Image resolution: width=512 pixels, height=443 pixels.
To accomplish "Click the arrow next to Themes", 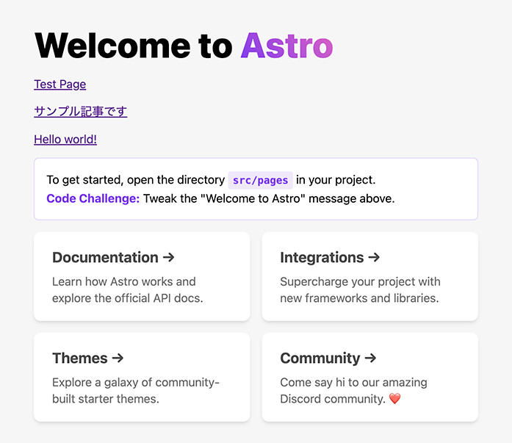I will 118,358.
